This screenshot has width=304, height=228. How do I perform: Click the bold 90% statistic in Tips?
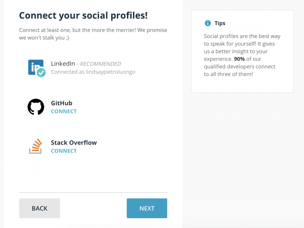239,59
